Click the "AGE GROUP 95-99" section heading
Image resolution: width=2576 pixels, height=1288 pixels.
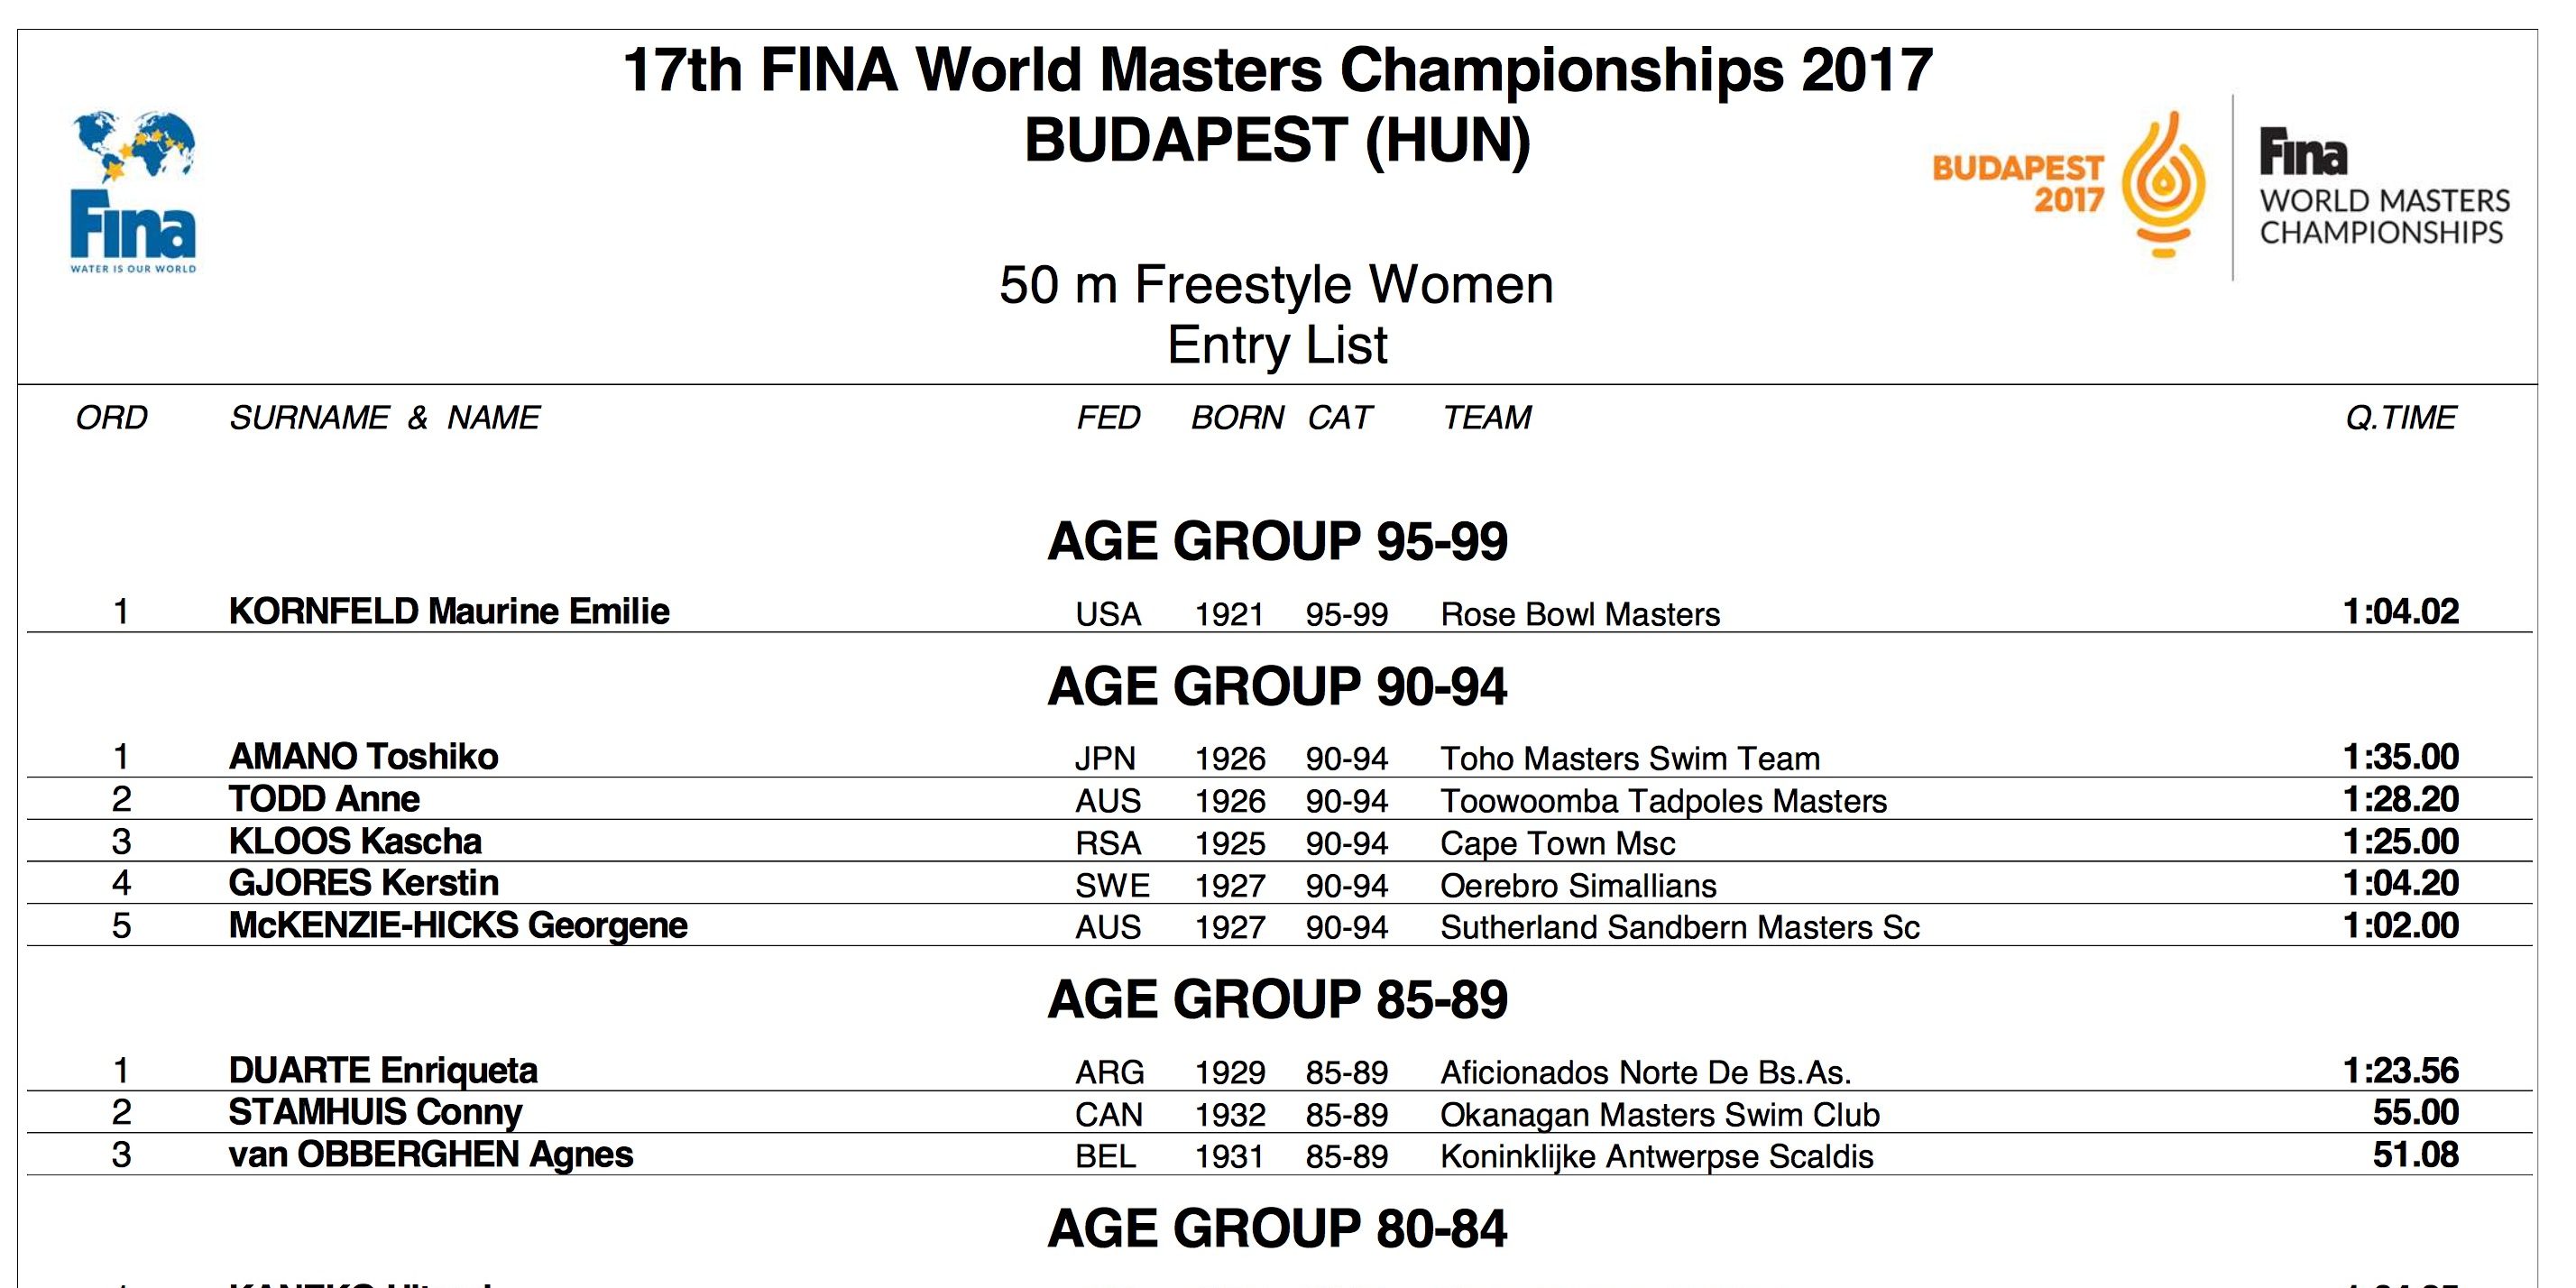(1277, 541)
